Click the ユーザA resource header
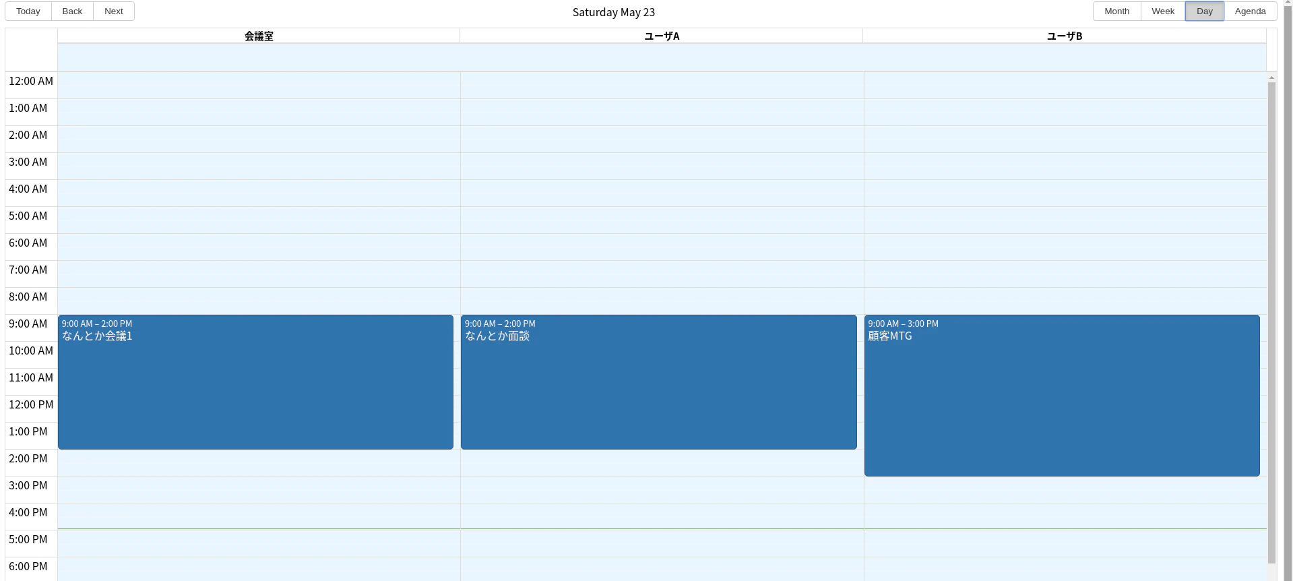 662,36
